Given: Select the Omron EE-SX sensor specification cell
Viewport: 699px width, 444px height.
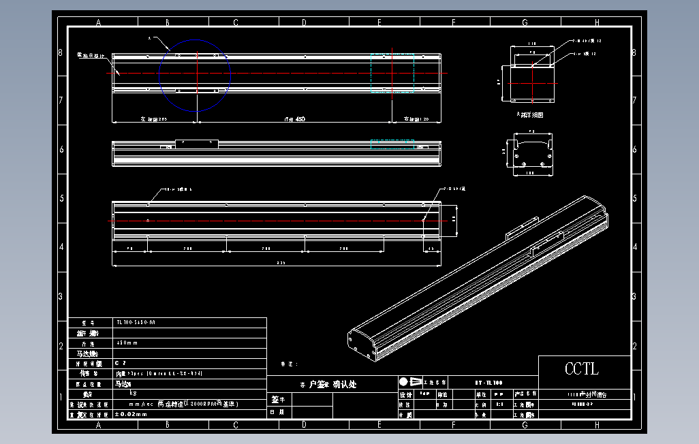Looking at the screenshot, I should [x=190, y=374].
